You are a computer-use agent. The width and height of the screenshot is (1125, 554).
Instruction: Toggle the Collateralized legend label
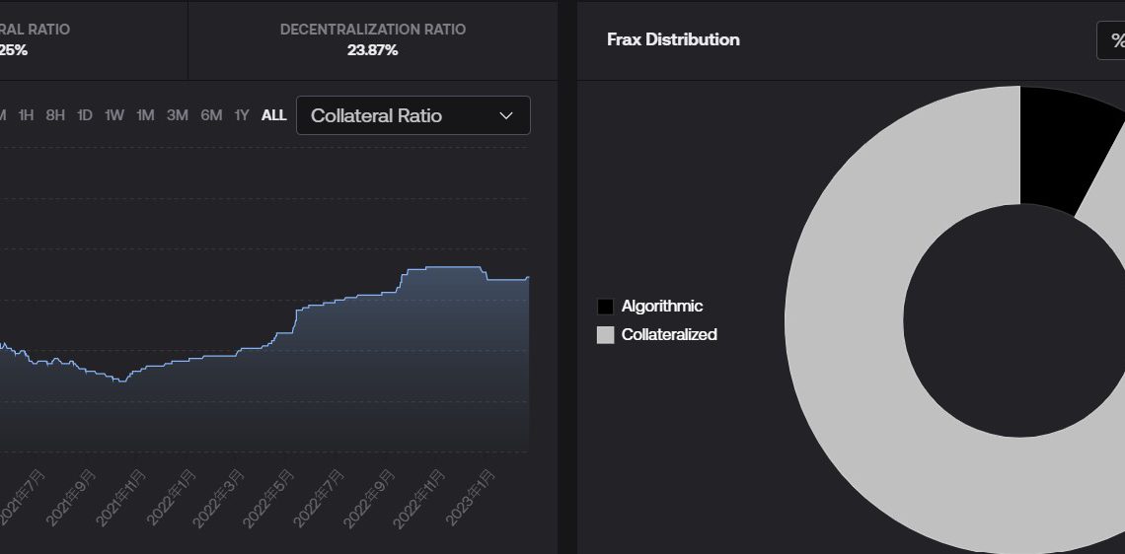pos(669,335)
